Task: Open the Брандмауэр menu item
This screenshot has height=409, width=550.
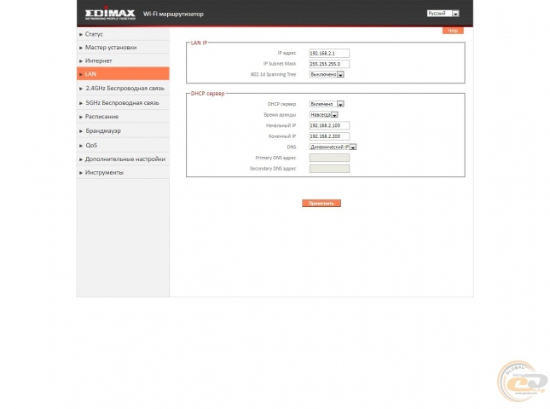Action: (123, 130)
